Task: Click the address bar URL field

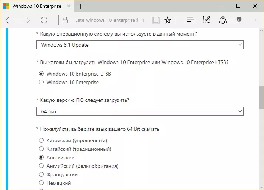Action: [110, 20]
